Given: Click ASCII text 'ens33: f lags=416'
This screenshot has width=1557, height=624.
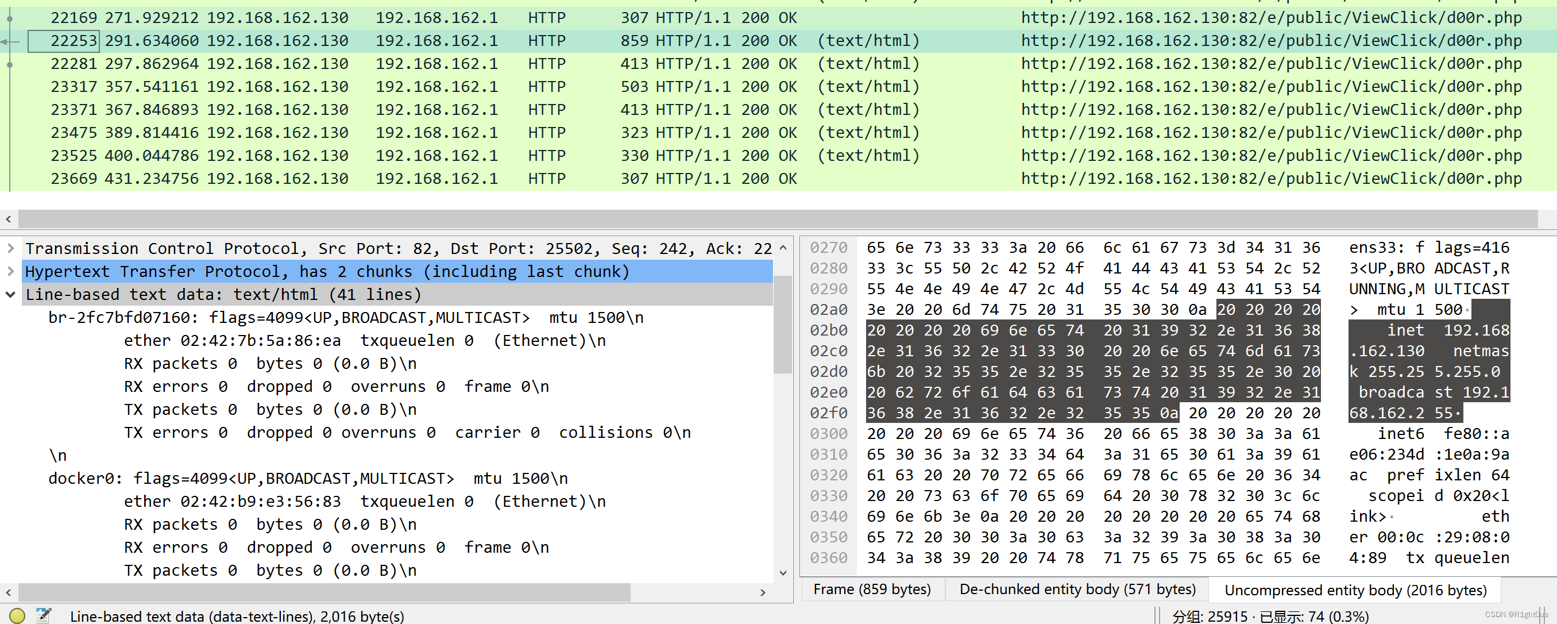Looking at the screenshot, I should pyautogui.click(x=1429, y=248).
